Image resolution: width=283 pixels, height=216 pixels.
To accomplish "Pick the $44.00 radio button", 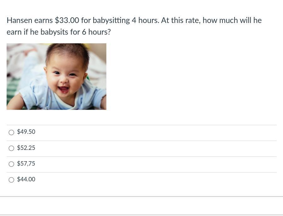I will (x=11, y=180).
